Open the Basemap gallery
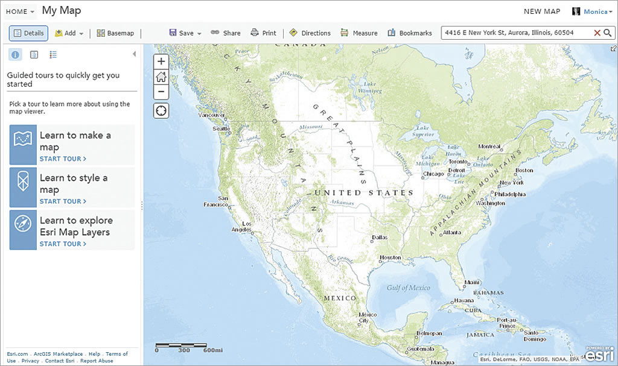Screen dimensions: 618x366 pos(115,33)
